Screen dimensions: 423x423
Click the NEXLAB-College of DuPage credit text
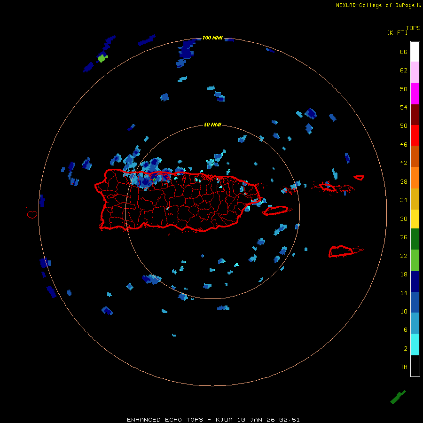375,5
